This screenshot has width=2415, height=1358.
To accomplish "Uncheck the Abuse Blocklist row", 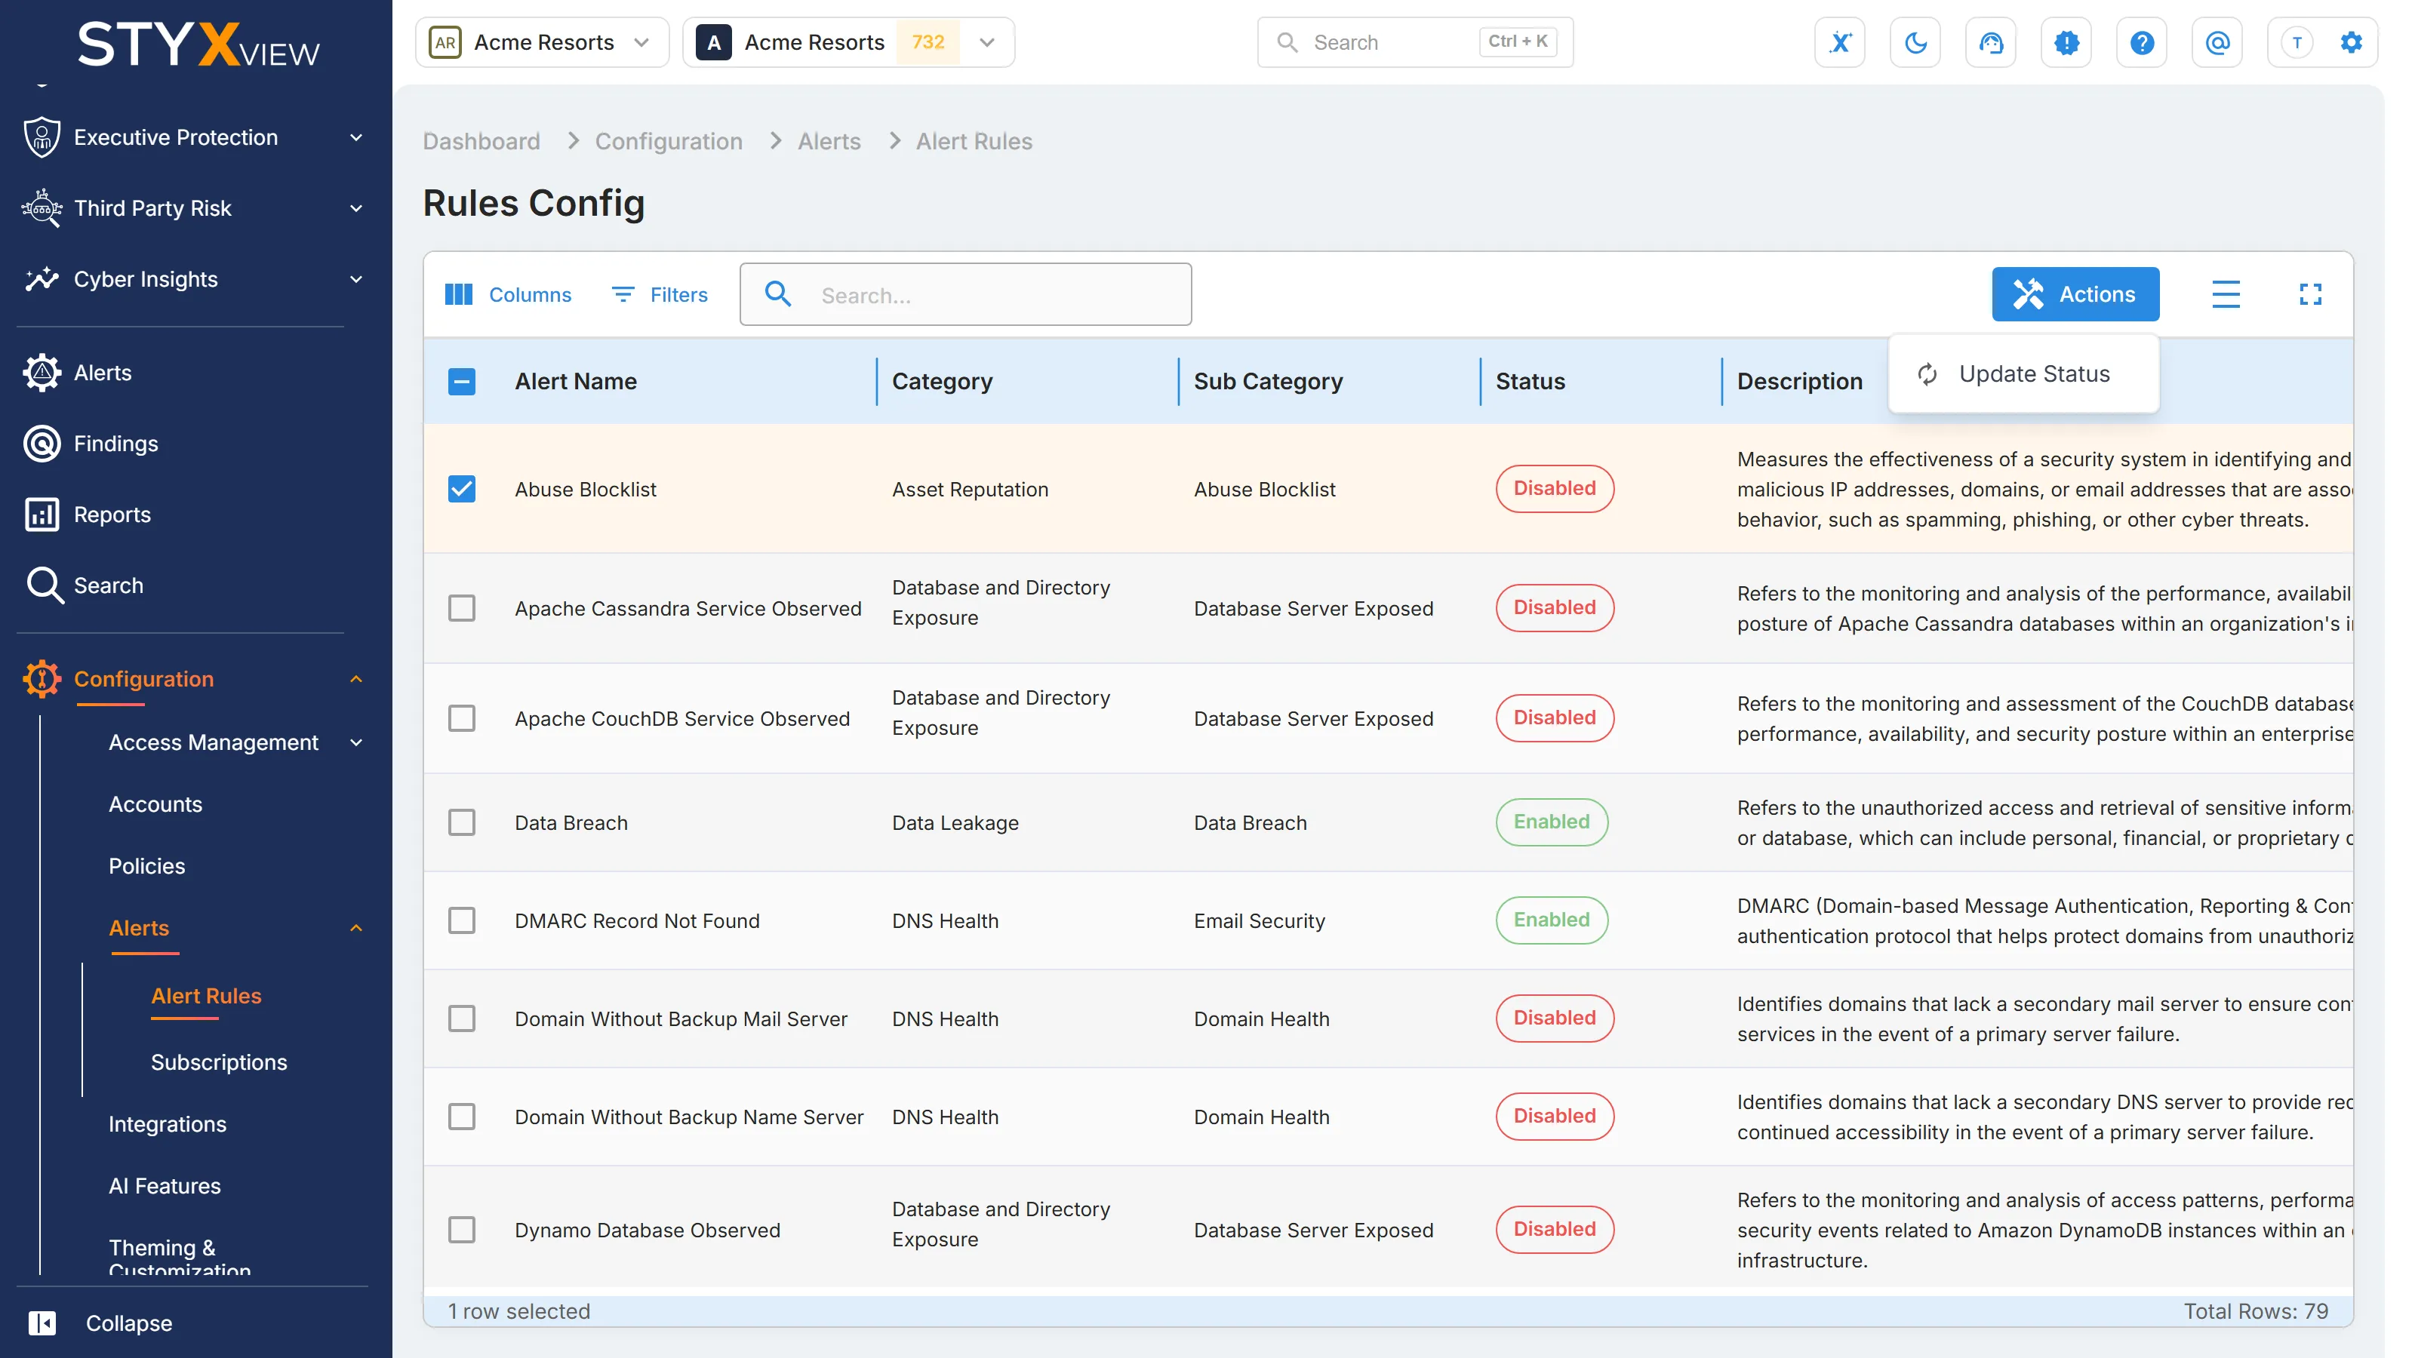I will point(461,489).
